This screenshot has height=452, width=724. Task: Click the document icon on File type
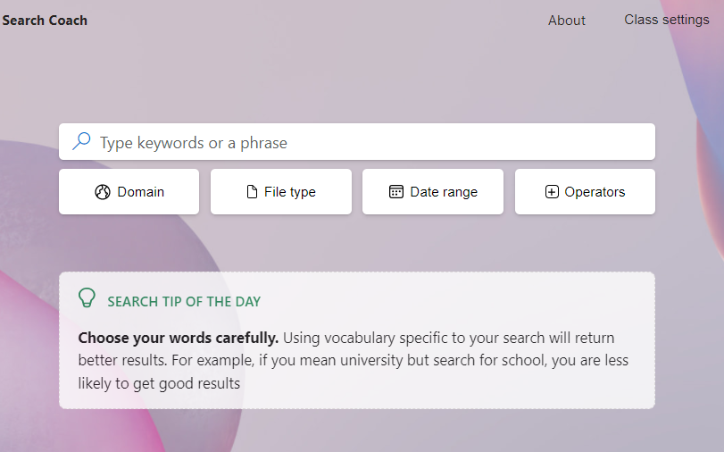coord(252,192)
